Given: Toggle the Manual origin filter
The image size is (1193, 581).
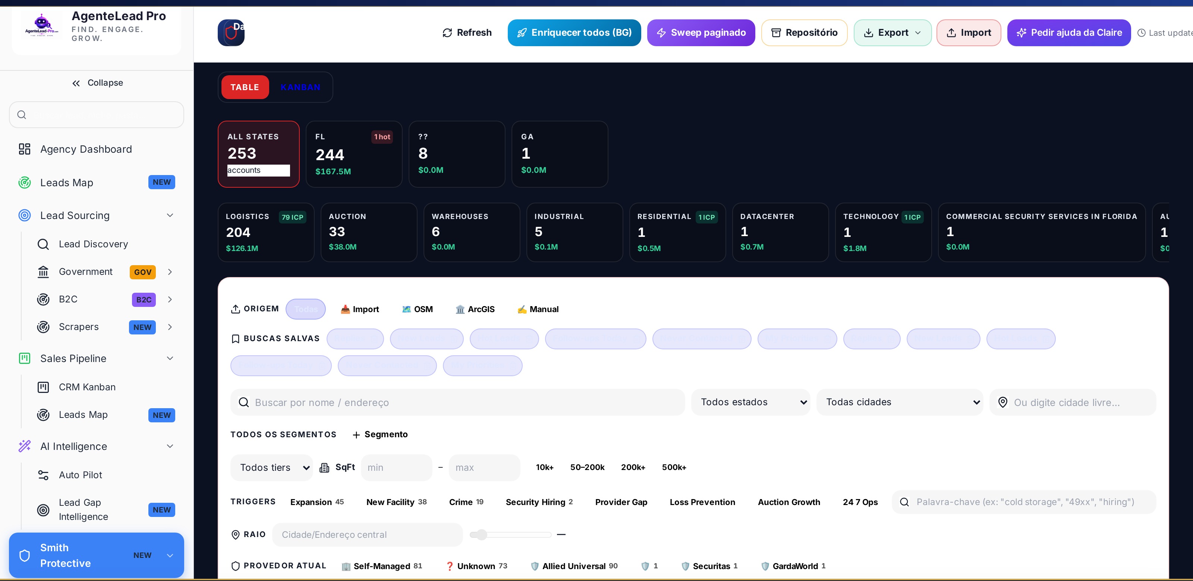Looking at the screenshot, I should tap(538, 309).
